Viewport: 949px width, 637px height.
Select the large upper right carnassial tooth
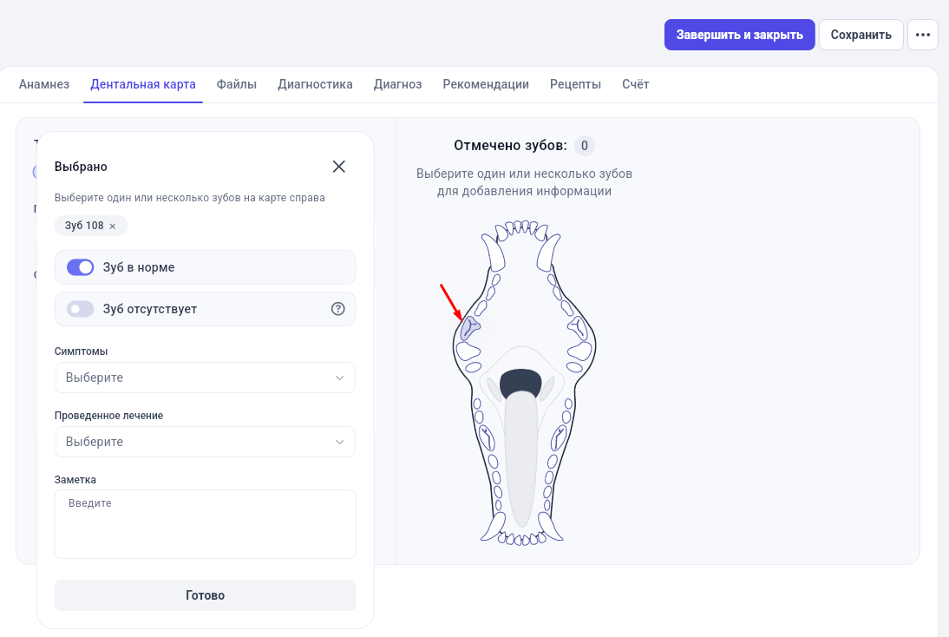point(578,329)
